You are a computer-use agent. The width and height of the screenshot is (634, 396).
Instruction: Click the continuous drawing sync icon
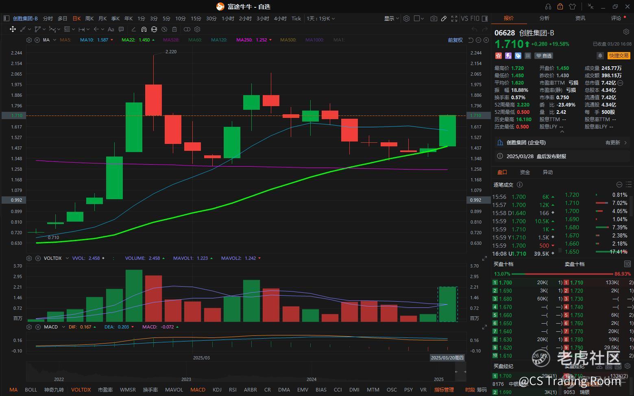(154, 29)
